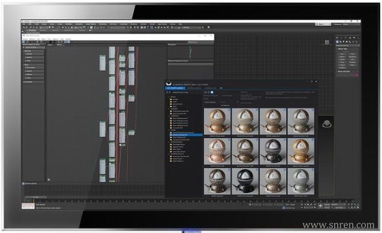Select the black material preset thumbnail
Image resolution: width=382 pixels, height=233 pixels.
(x=245, y=181)
